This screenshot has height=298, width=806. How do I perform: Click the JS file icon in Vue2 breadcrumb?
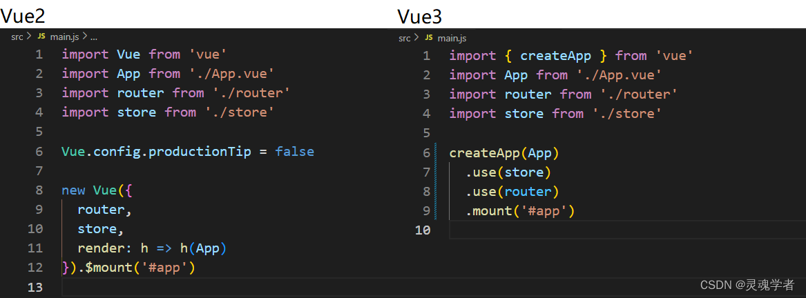pos(41,37)
